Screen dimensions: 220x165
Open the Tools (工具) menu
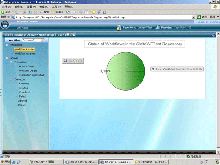point(56,7)
